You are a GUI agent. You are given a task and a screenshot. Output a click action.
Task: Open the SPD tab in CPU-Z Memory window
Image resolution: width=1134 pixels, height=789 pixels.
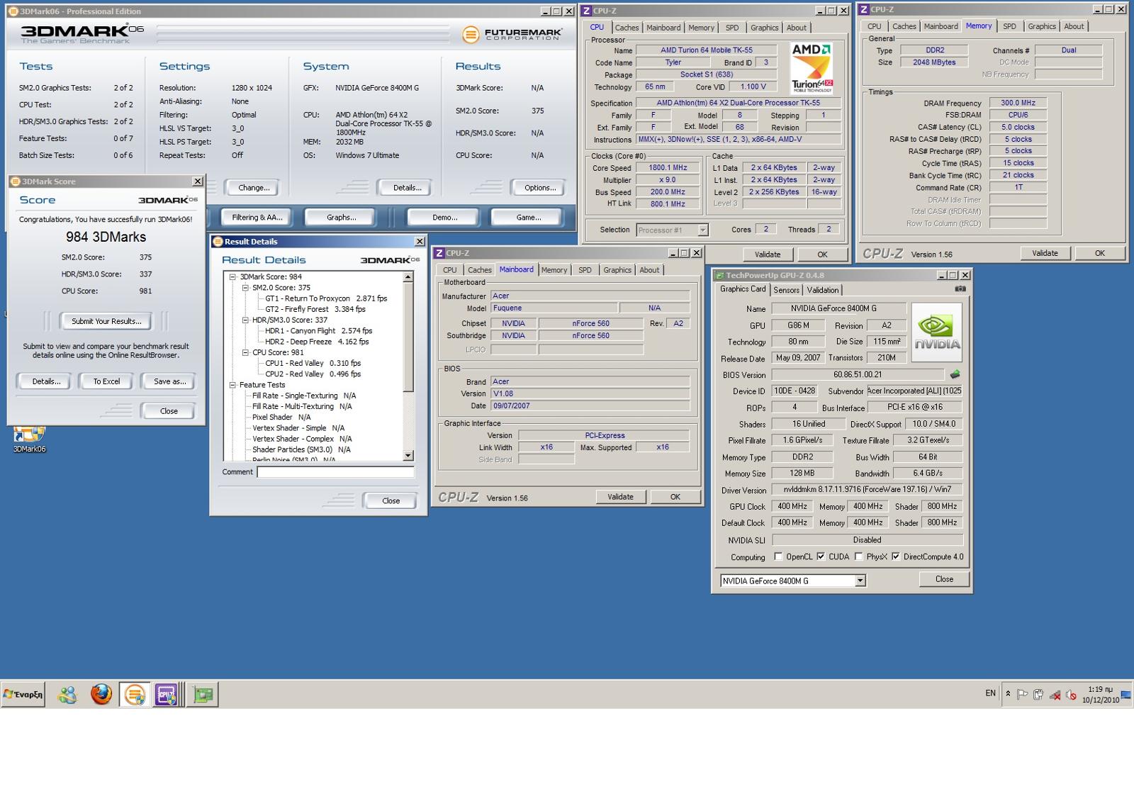1009,26
